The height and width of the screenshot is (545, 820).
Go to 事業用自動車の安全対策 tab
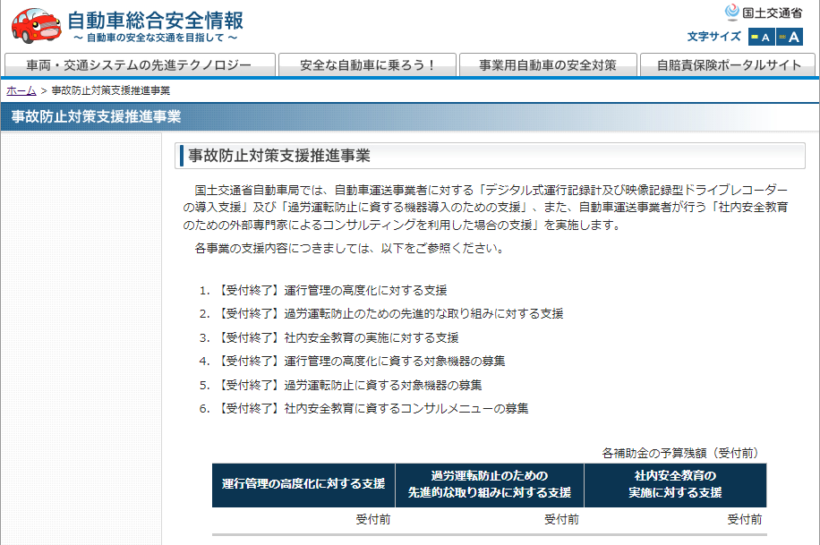point(547,65)
